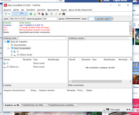This screenshot has width=139, height=115.
Task: Expand the D: (Disco local) tree node
Action: [x=12, y=55]
